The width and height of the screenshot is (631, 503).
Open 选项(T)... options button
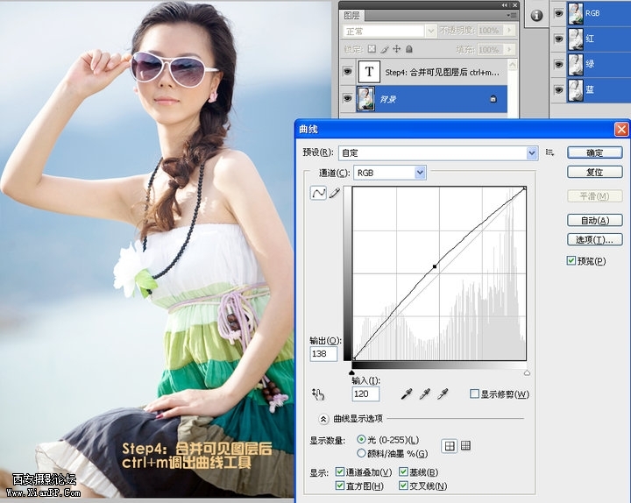(x=595, y=240)
